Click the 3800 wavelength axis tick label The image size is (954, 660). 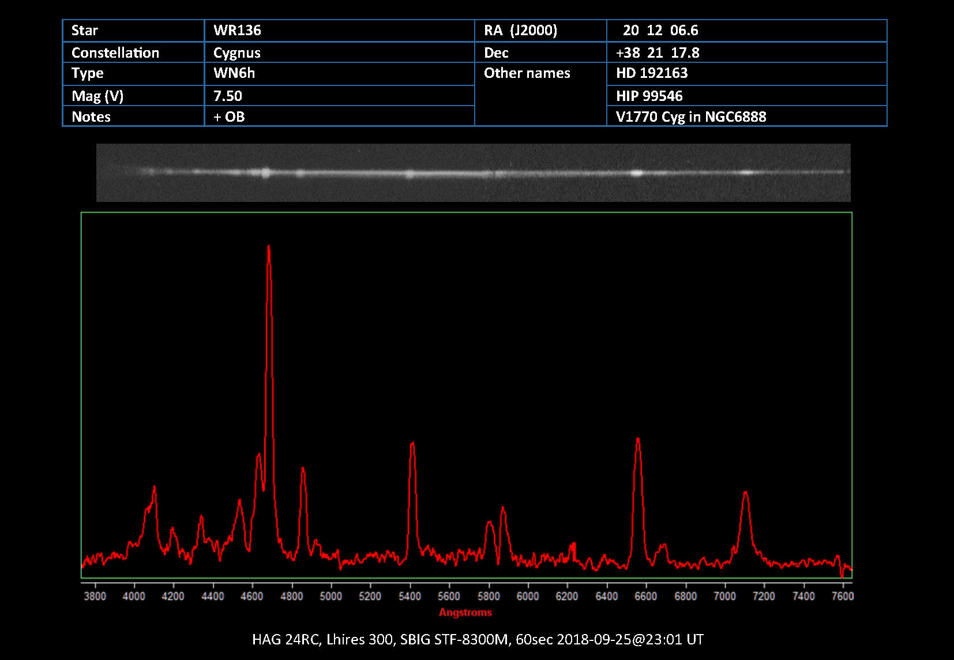(95, 597)
